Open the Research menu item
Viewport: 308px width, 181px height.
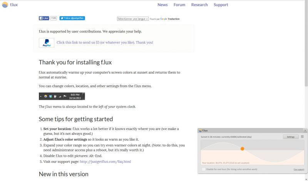(x=199, y=5)
